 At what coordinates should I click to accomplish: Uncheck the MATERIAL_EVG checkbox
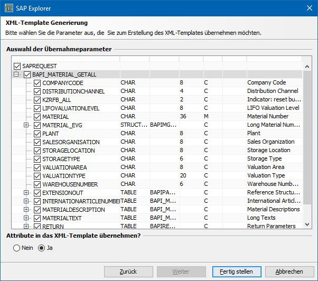pos(37,125)
